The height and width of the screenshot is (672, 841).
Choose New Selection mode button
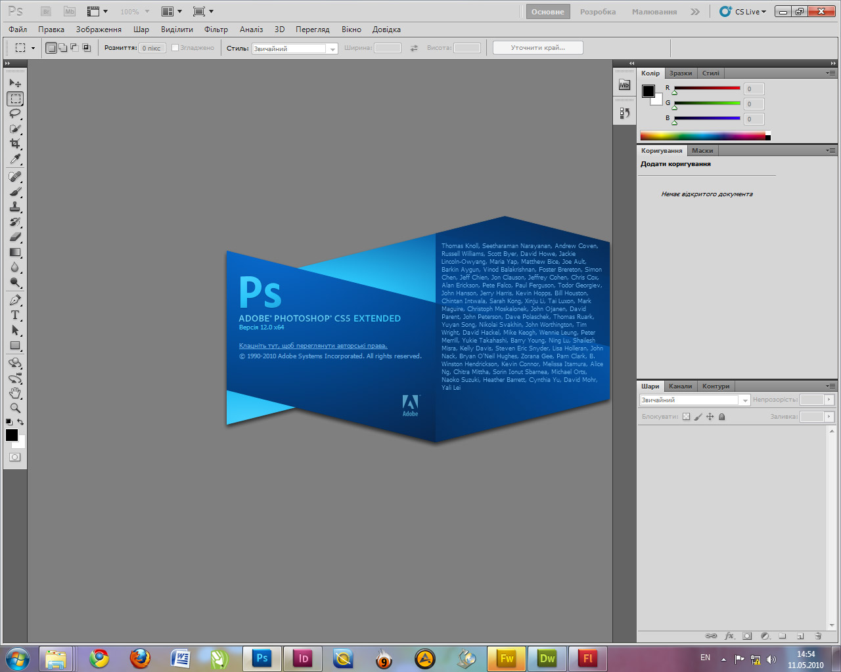[x=51, y=48]
